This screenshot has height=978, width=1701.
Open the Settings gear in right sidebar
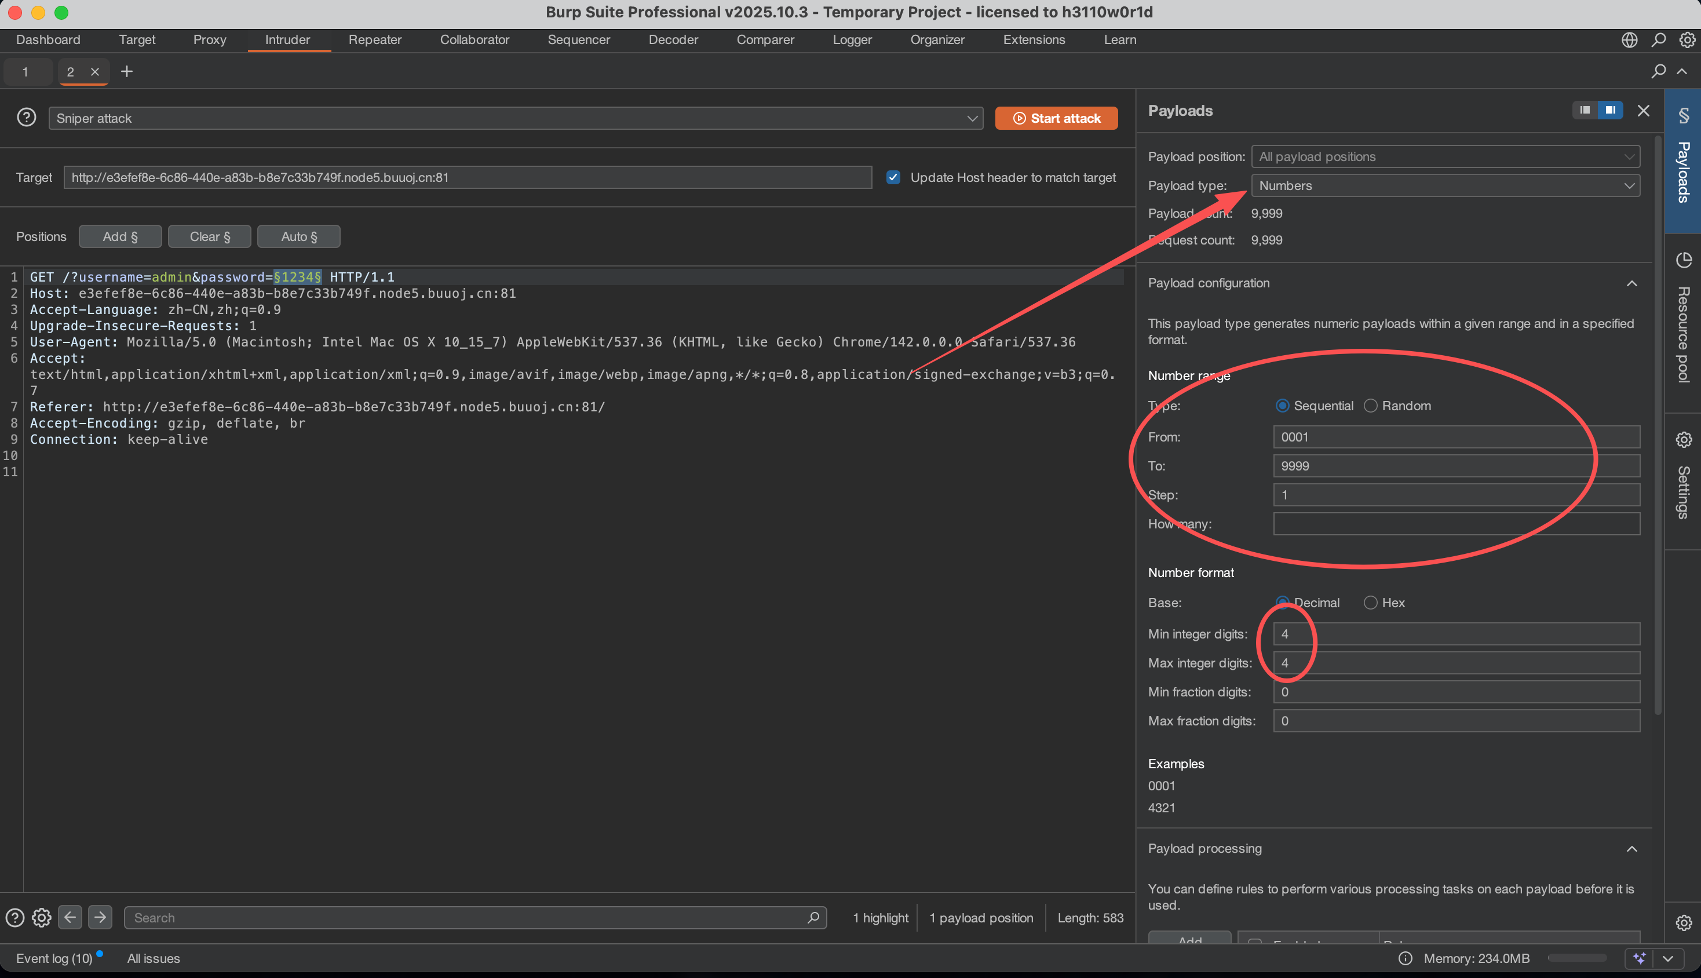[1683, 440]
